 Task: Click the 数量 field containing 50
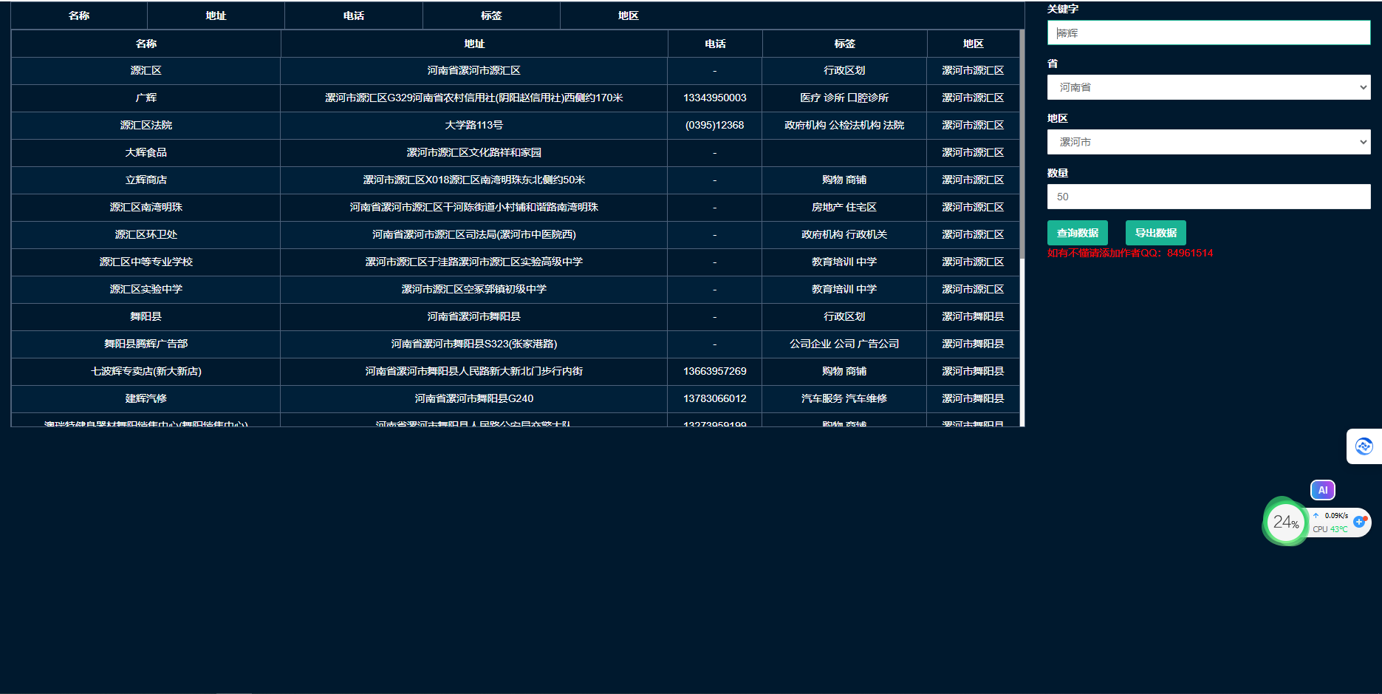(1208, 197)
